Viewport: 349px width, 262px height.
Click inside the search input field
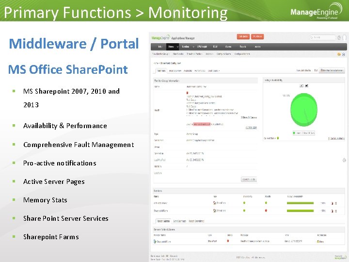pos(322,37)
